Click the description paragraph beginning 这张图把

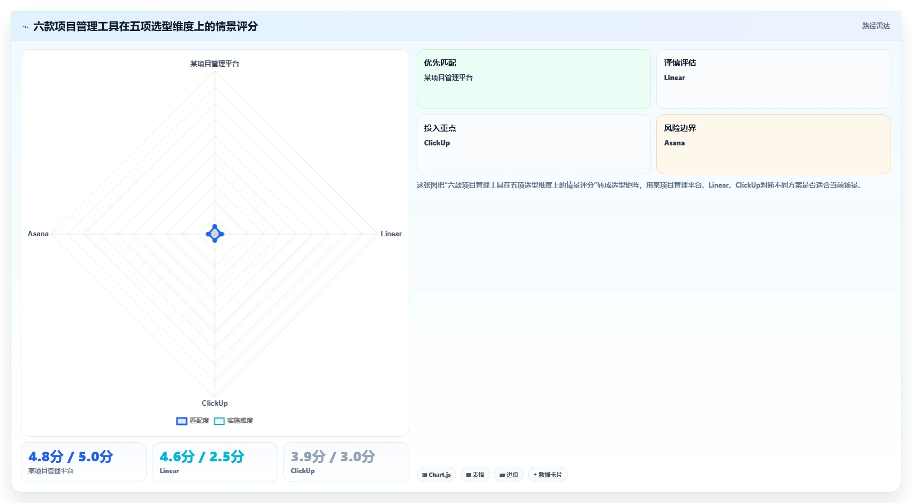click(640, 185)
